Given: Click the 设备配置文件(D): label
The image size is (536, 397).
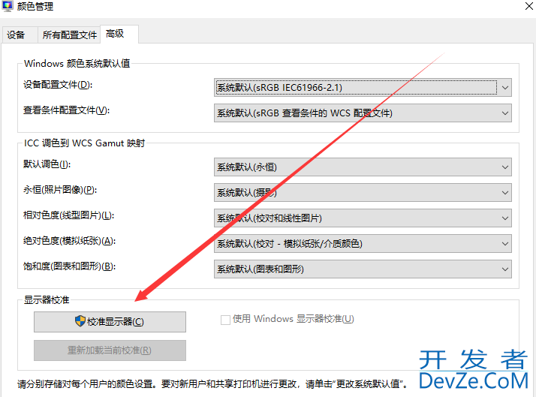Looking at the screenshot, I should pyautogui.click(x=58, y=85).
